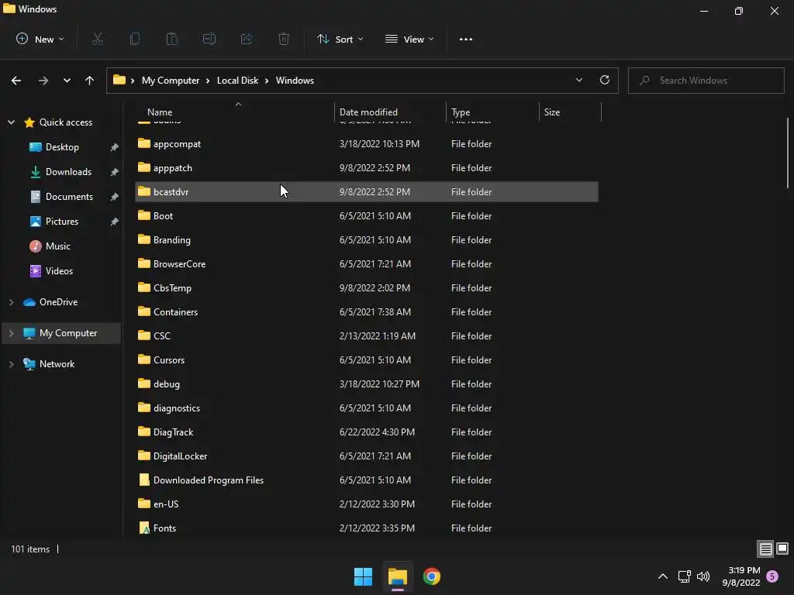The height and width of the screenshot is (595, 794).
Task: Open the Sort dropdown menu
Action: (x=340, y=39)
